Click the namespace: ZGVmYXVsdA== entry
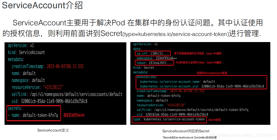Screen dimensions: 277x140 [x=157, y=58]
